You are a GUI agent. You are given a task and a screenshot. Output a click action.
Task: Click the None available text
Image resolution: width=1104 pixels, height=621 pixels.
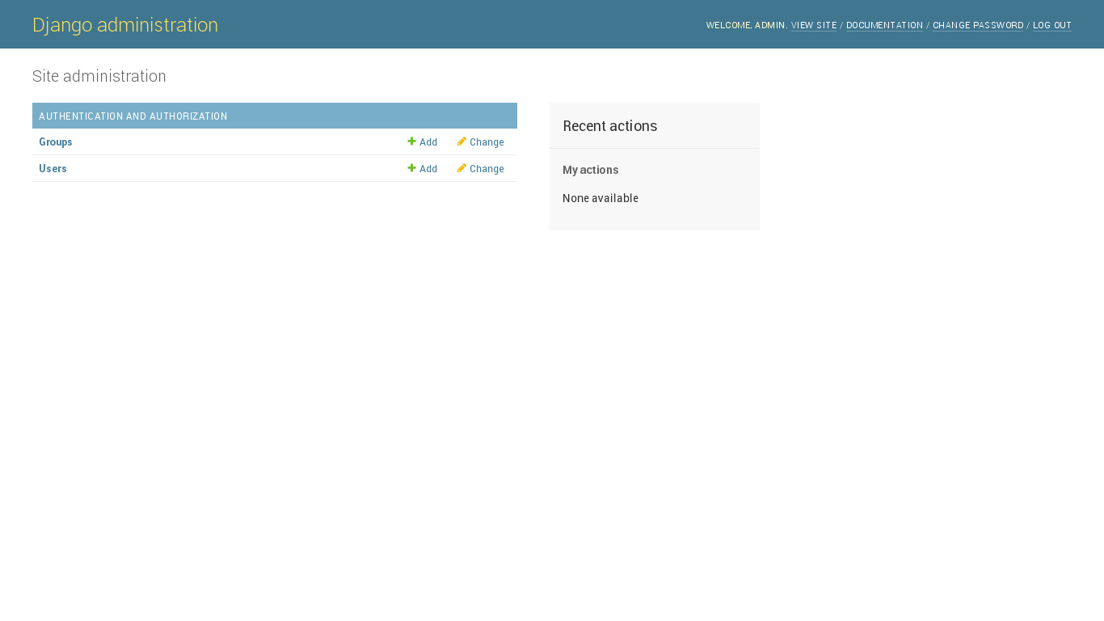click(x=600, y=198)
